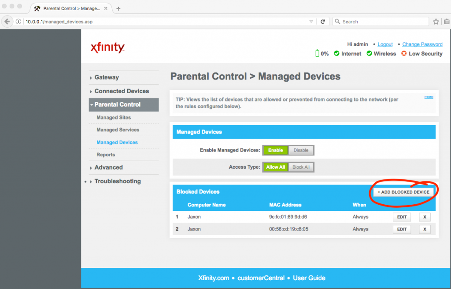The width and height of the screenshot is (451, 289).
Task: Click the green Internet status check icon
Action: pyautogui.click(x=336, y=54)
